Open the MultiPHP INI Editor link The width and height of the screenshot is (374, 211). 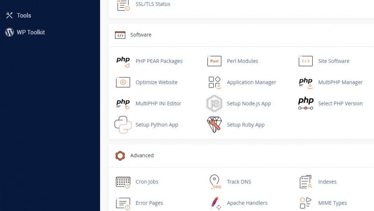pos(159,103)
